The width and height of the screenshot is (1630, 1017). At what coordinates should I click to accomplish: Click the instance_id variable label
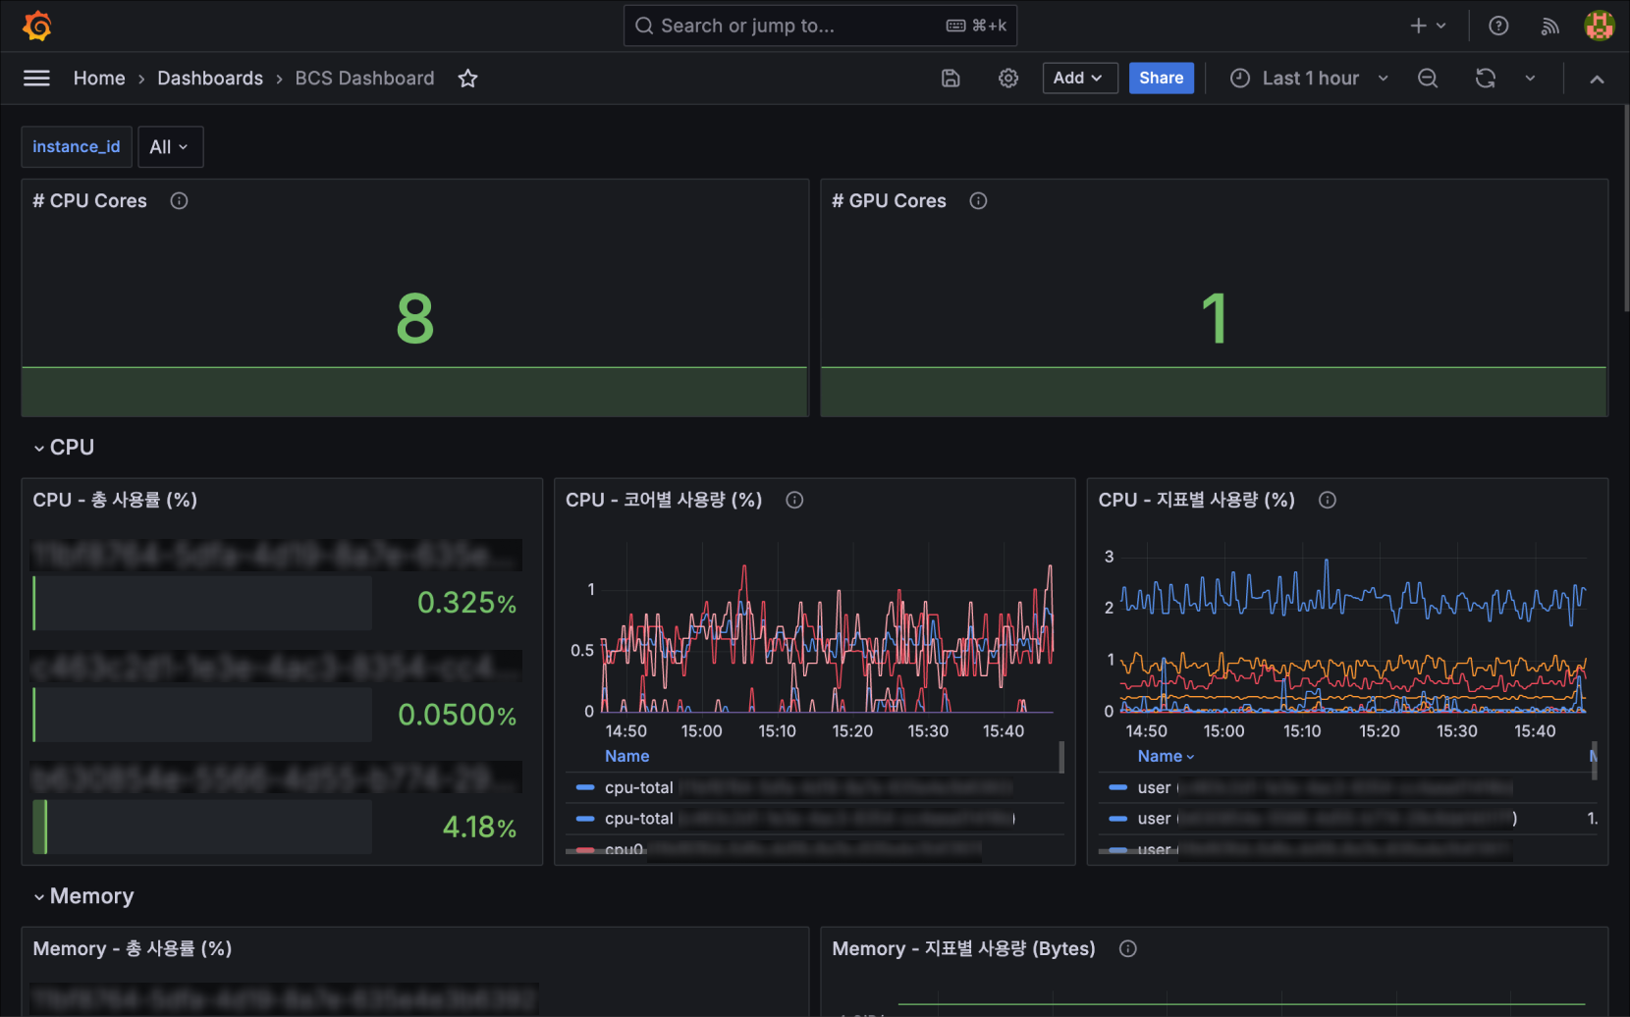pyautogui.click(x=77, y=147)
